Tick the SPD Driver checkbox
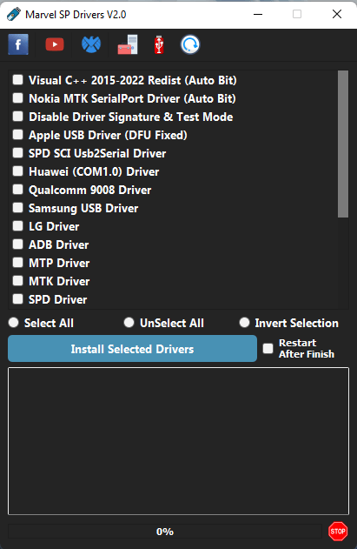The image size is (357, 549). pos(18,299)
